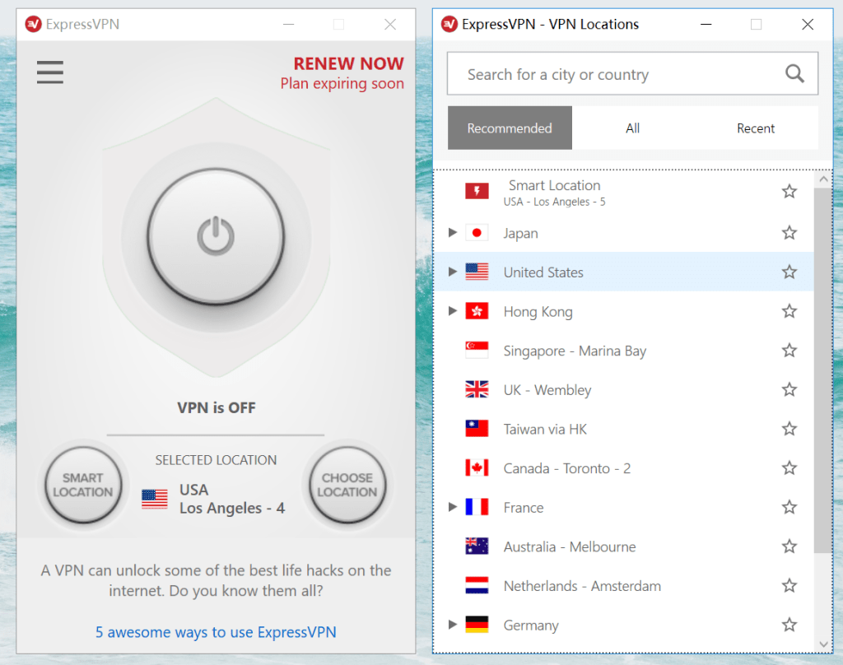The image size is (843, 665).
Task: Open '5 awesome ways to use ExpressVPN' link
Action: pos(216,632)
